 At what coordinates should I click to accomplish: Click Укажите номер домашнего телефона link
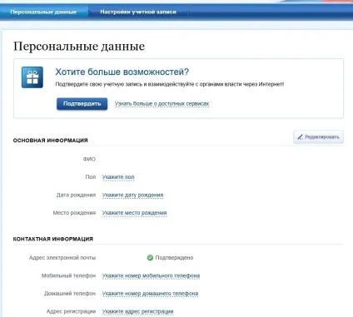pos(150,294)
